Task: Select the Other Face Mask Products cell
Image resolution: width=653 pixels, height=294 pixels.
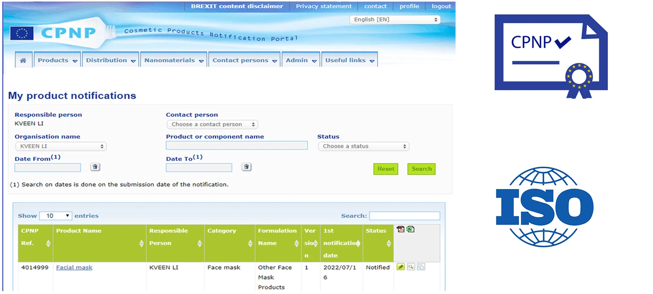Action: tap(275, 277)
